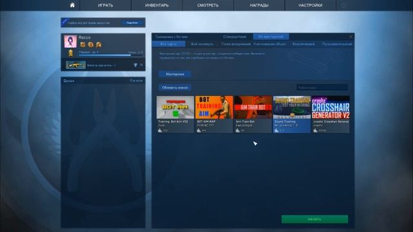Select the Гонка вооружений filter tab
This screenshot has height=232, width=413.
(236, 44)
